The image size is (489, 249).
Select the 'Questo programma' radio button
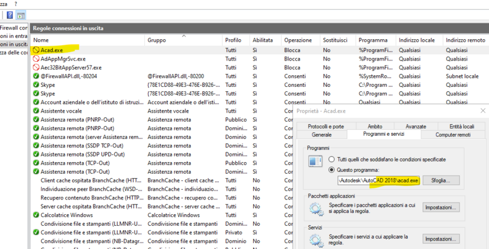point(333,169)
